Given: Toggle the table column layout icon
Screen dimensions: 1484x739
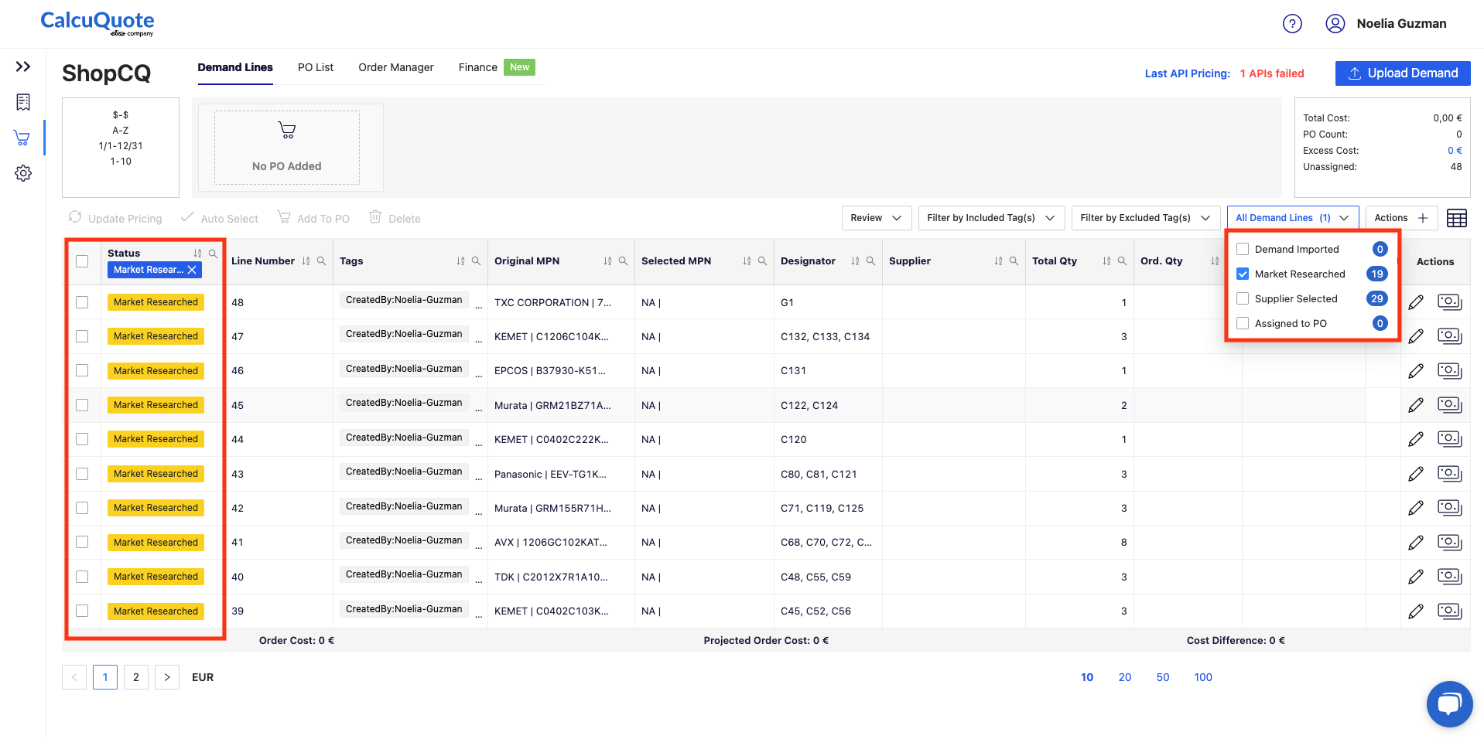Looking at the screenshot, I should (x=1456, y=219).
